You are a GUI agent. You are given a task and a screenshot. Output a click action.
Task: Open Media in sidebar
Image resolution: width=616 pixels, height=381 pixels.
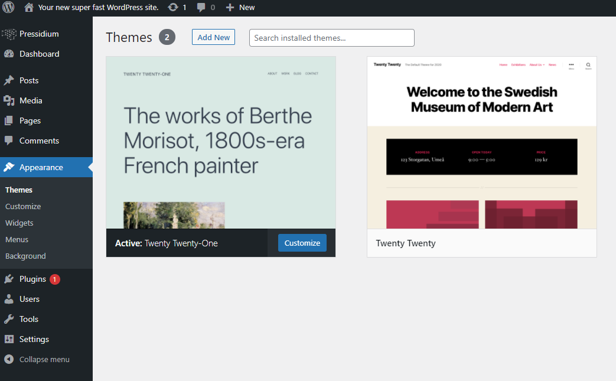click(31, 100)
